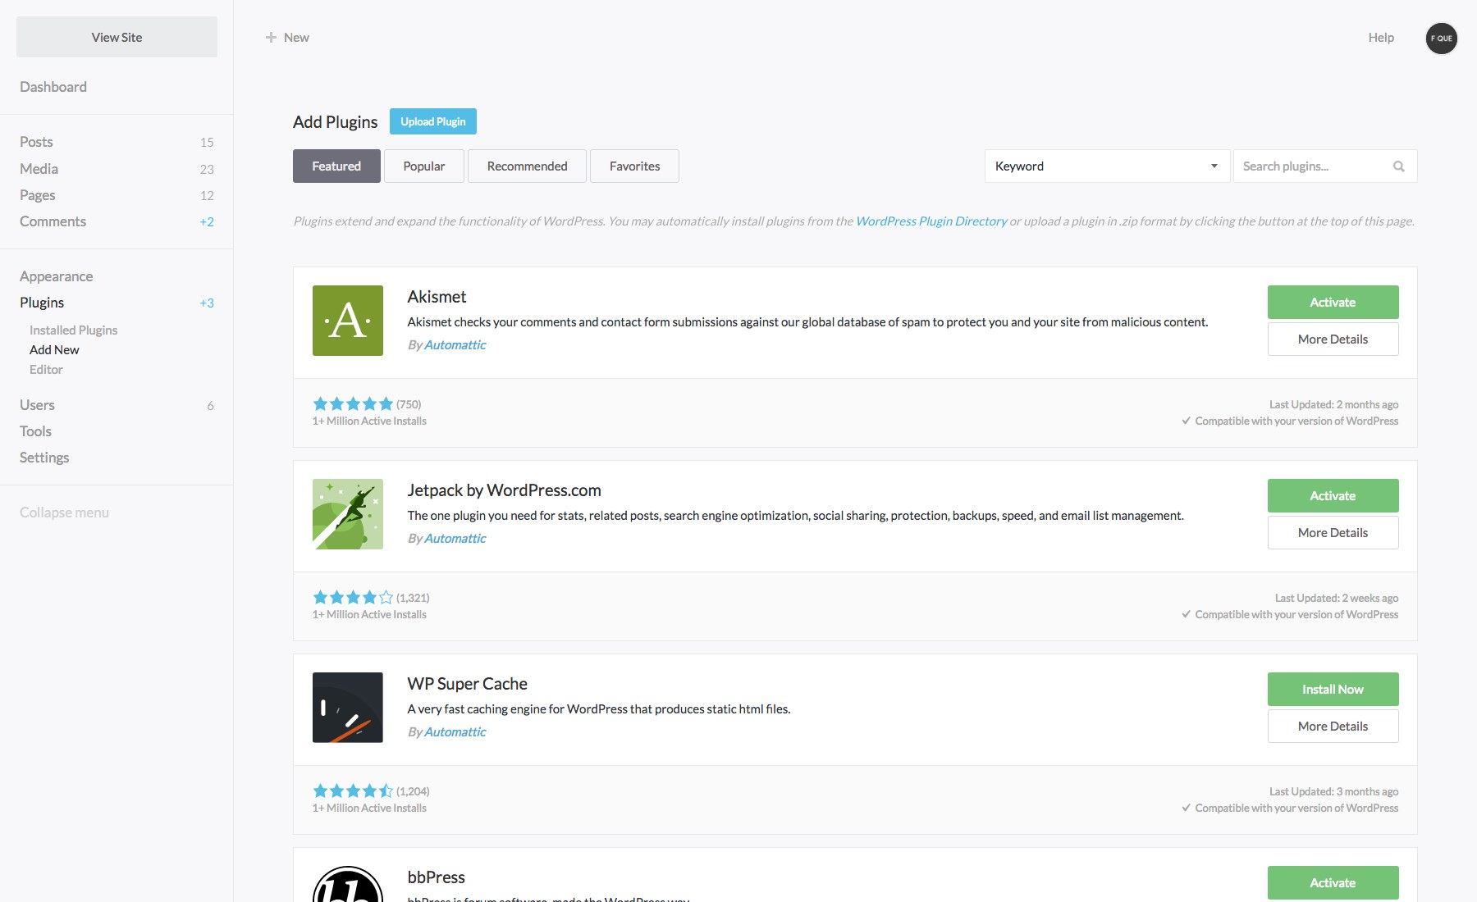Click the Automattic link under Akismet
This screenshot has width=1477, height=902.
click(455, 345)
